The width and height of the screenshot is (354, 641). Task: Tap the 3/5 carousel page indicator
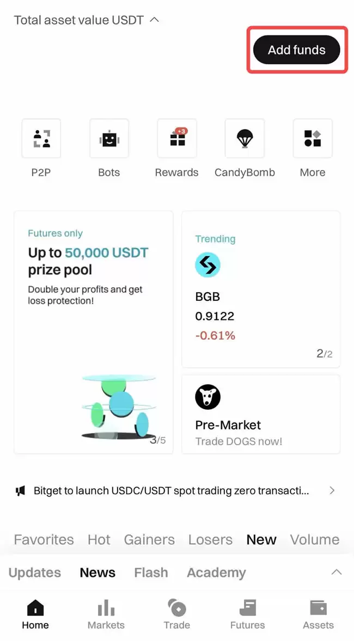click(x=158, y=440)
